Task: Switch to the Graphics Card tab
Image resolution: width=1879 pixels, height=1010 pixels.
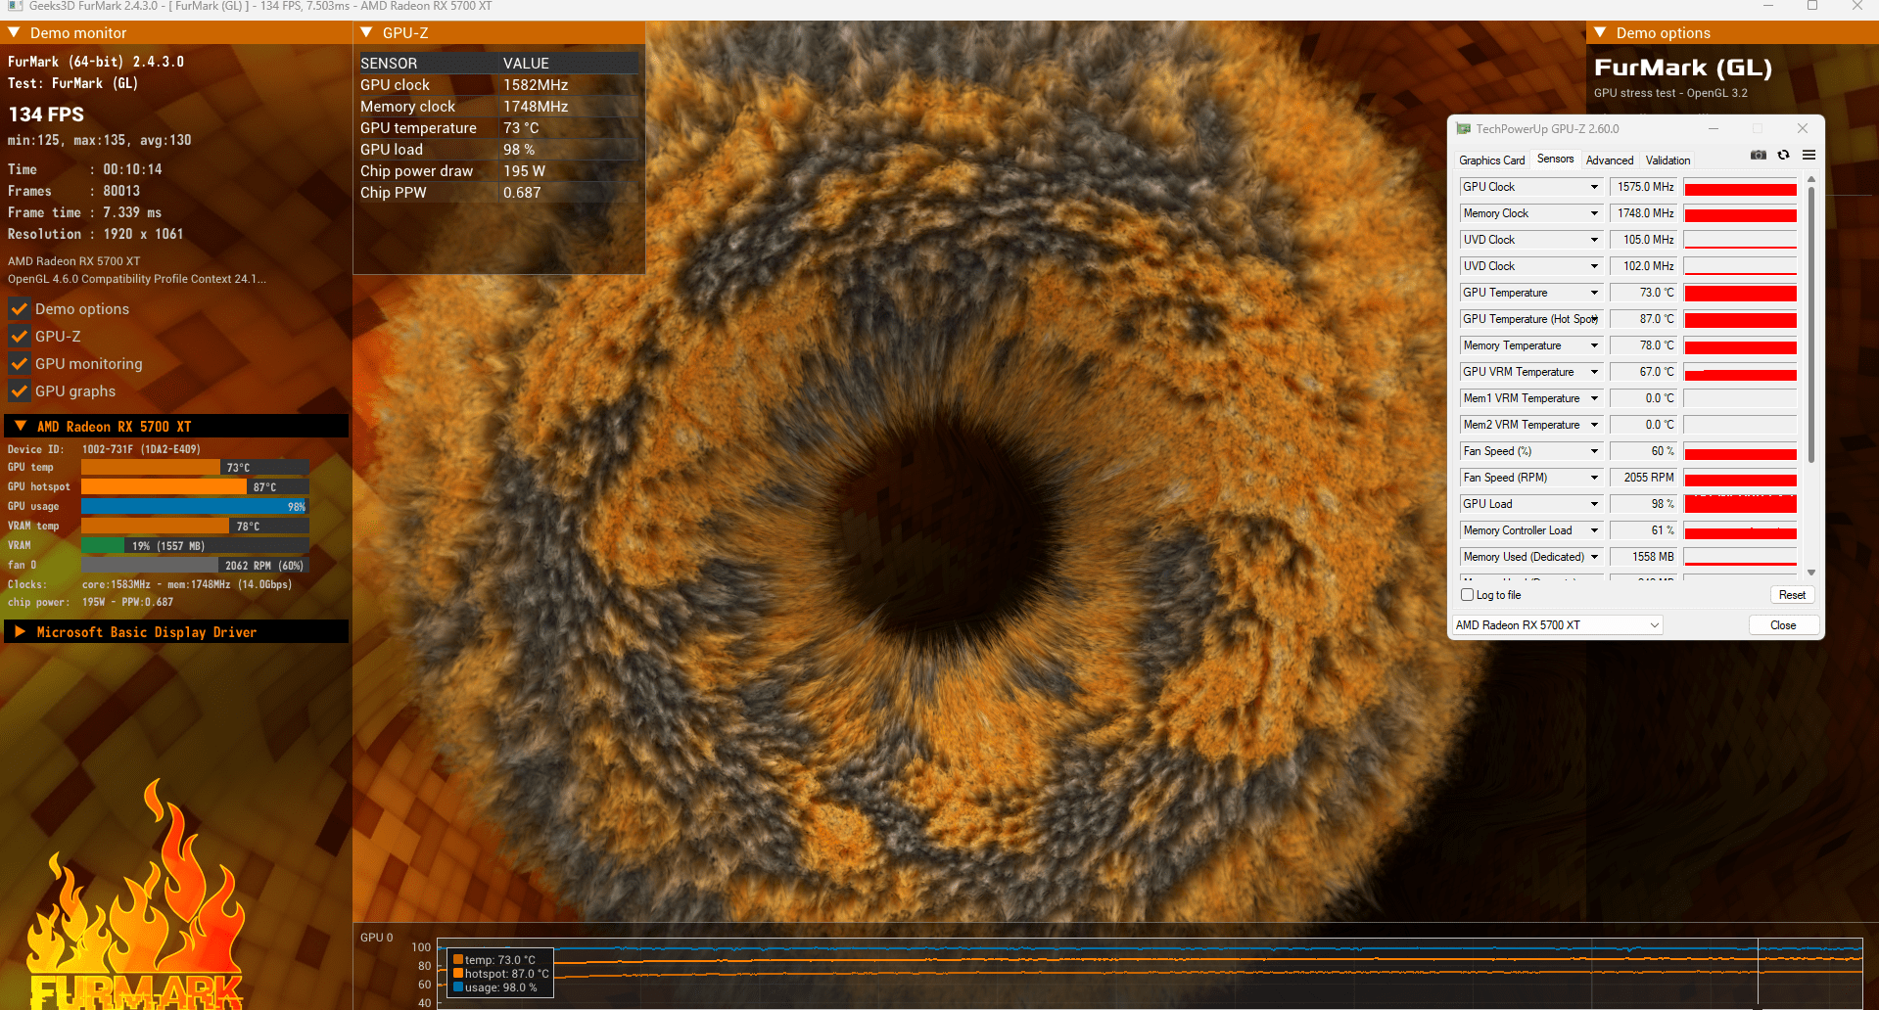Action: click(1491, 161)
